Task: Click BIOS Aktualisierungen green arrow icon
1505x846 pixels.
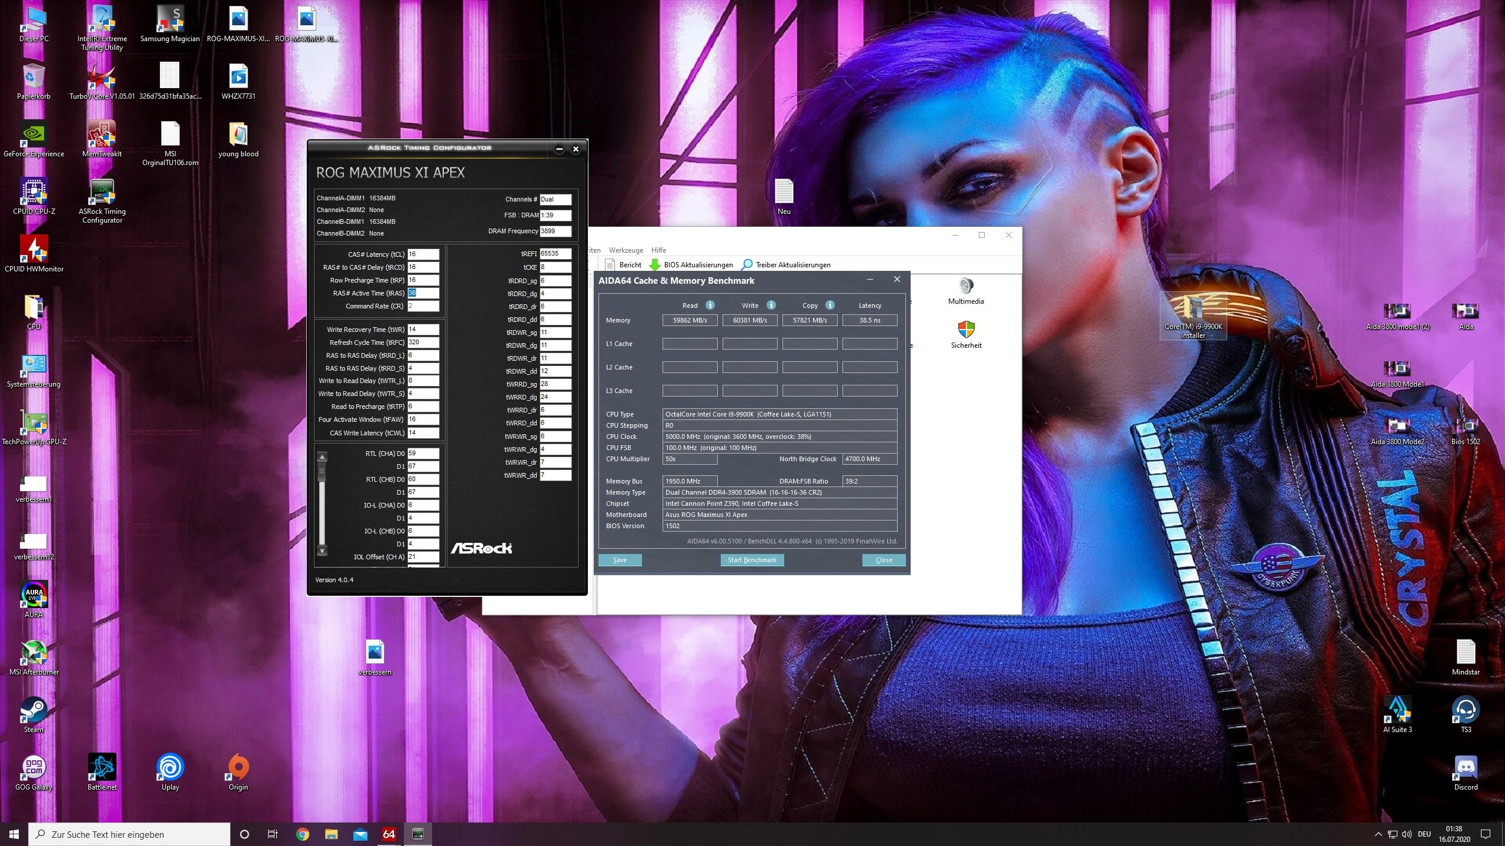Action: (654, 265)
